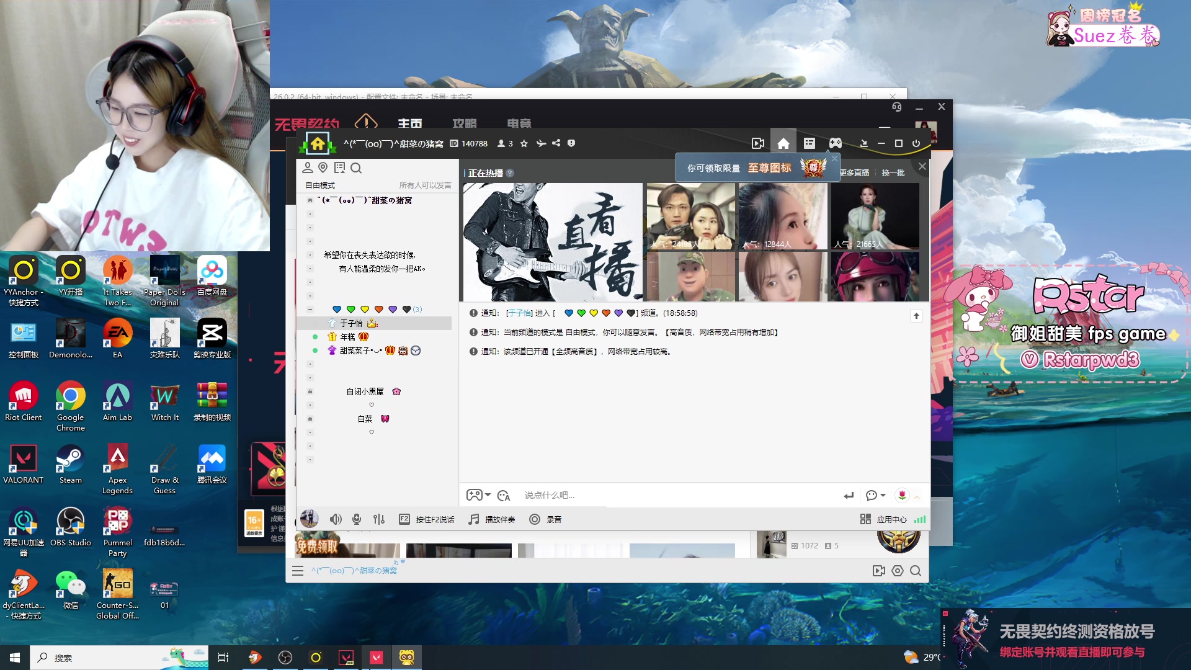Click scroll-to-top arrow in chat notices
Screen dimensions: 1191x670
[x=916, y=316]
